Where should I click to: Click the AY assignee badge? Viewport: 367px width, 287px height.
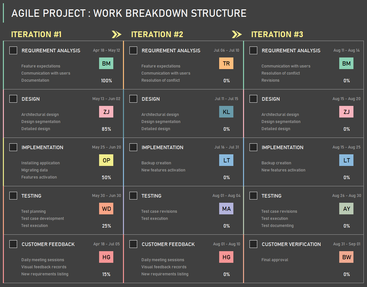coord(346,209)
